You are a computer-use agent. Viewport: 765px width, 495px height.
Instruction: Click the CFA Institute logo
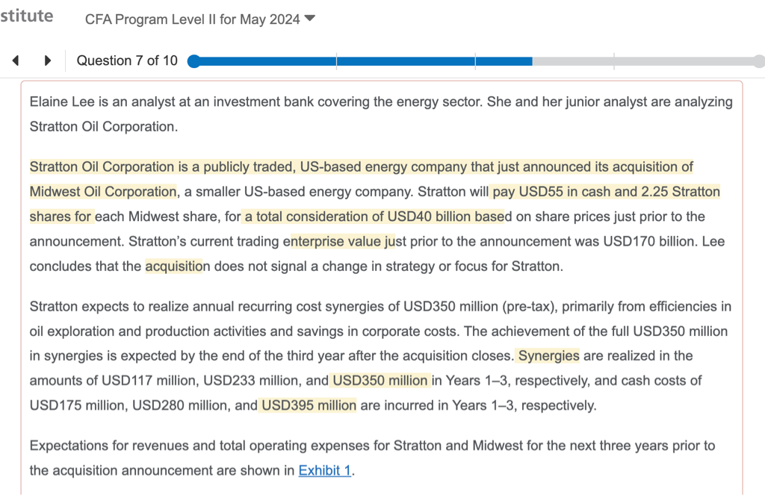click(x=27, y=16)
